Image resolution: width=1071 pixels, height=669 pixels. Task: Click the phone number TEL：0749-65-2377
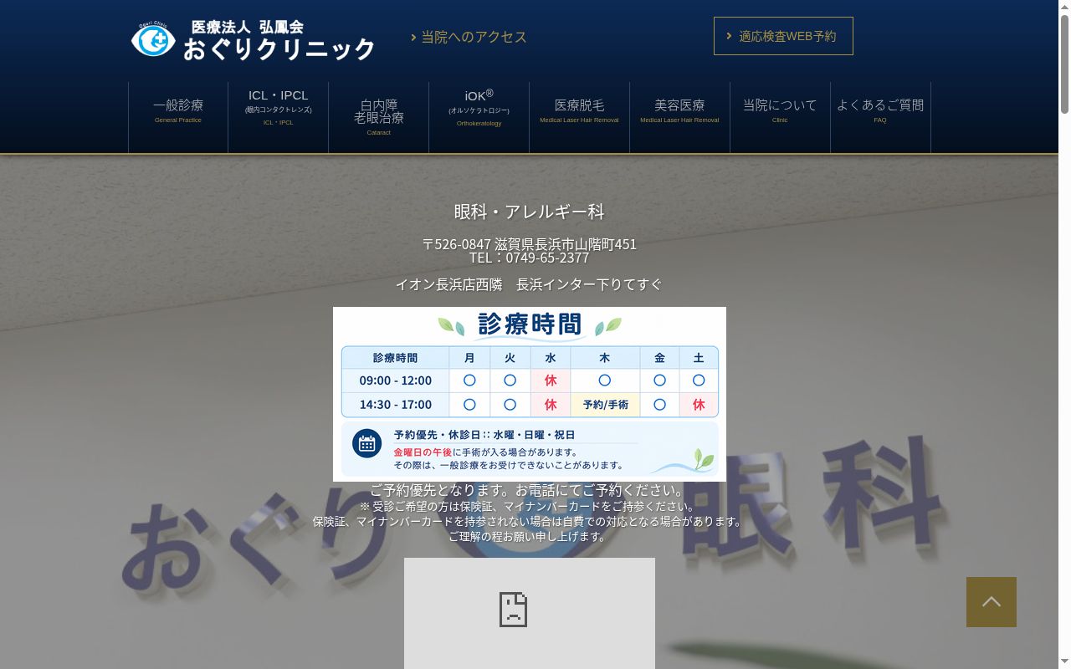530,258
